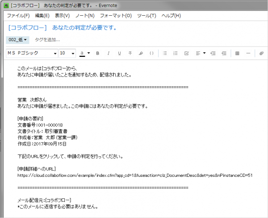Click the 営業 次郎さん greeting line
The width and height of the screenshot is (268, 218).
point(32,100)
